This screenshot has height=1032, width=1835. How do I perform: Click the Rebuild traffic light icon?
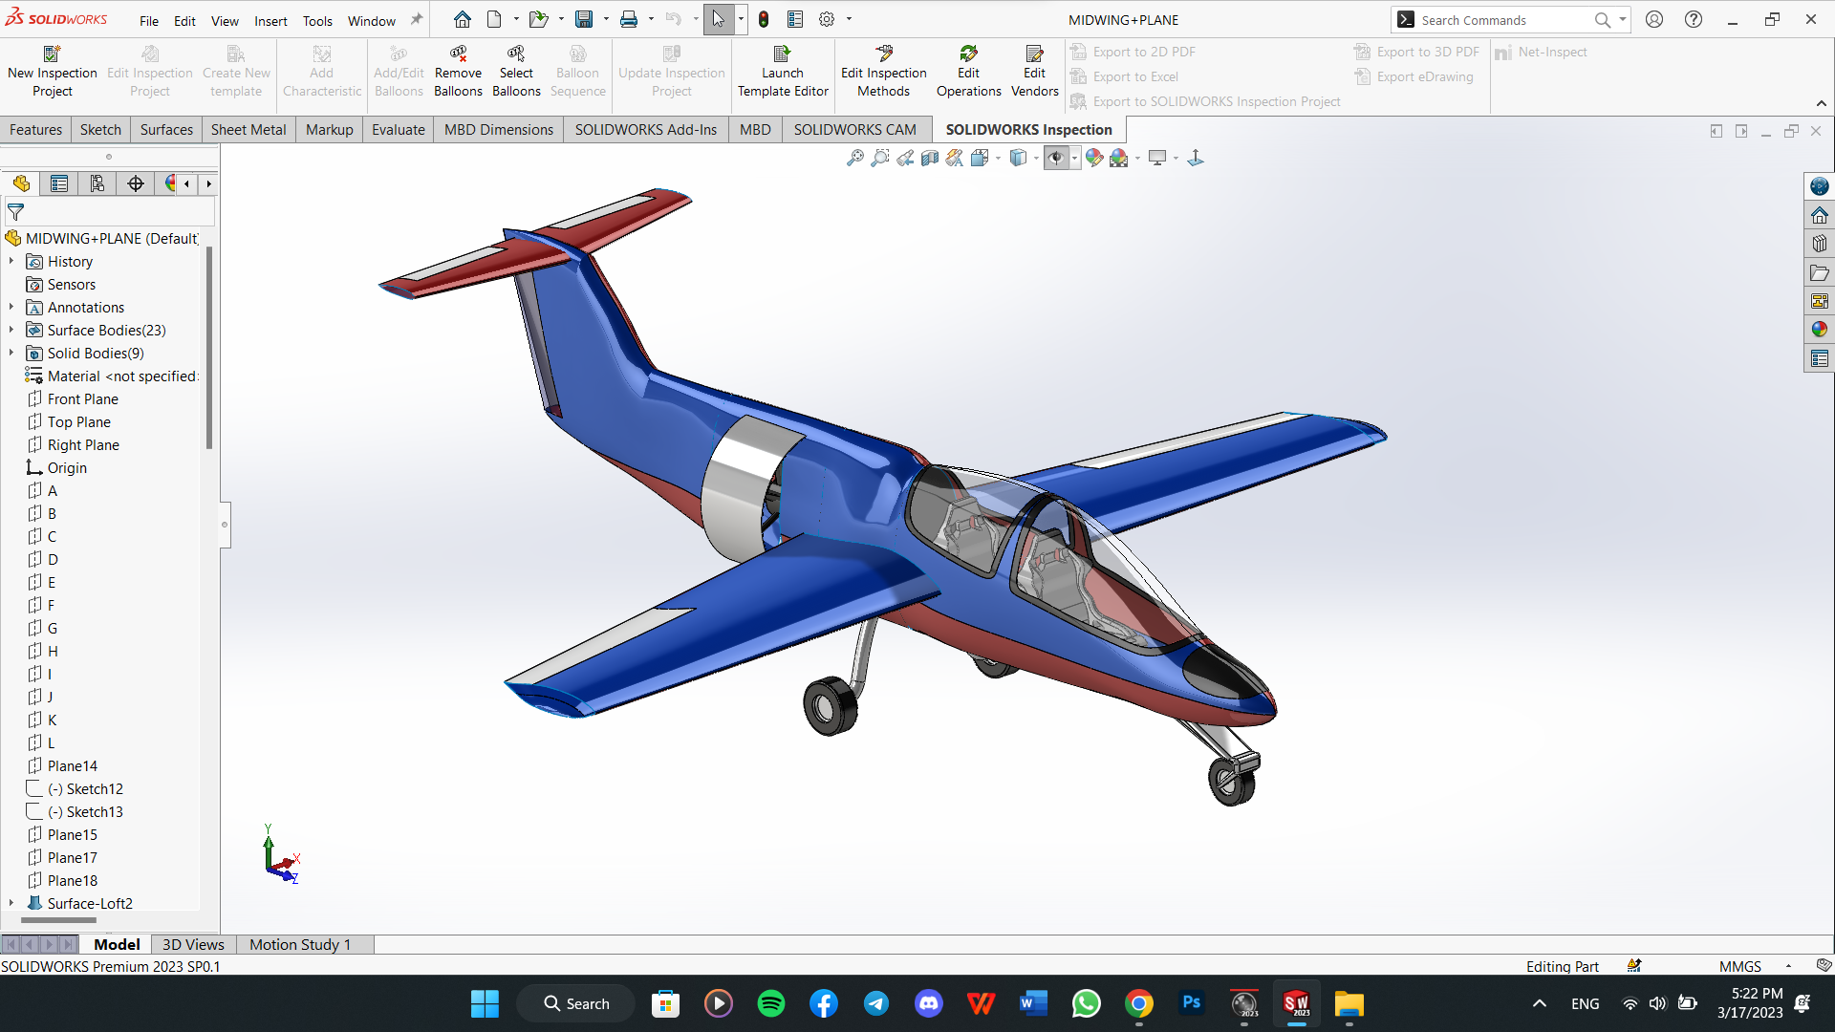pos(764,19)
